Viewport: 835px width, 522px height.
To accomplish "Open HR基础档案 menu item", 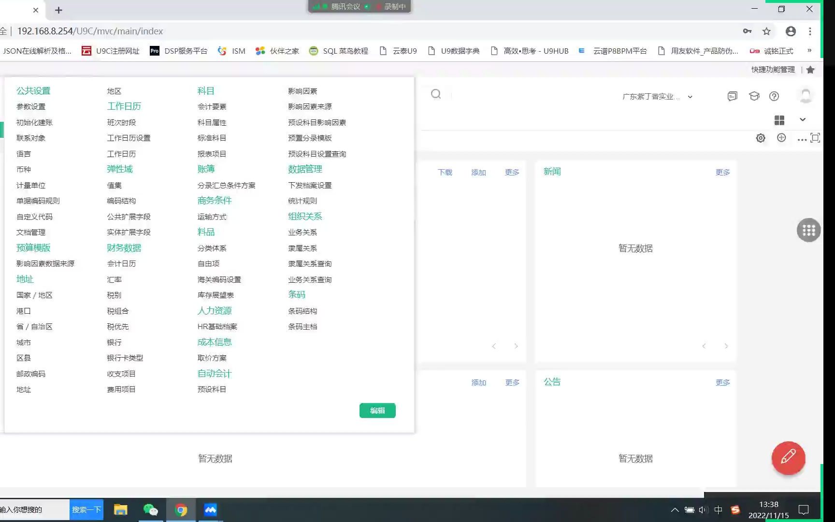I will pos(217,327).
